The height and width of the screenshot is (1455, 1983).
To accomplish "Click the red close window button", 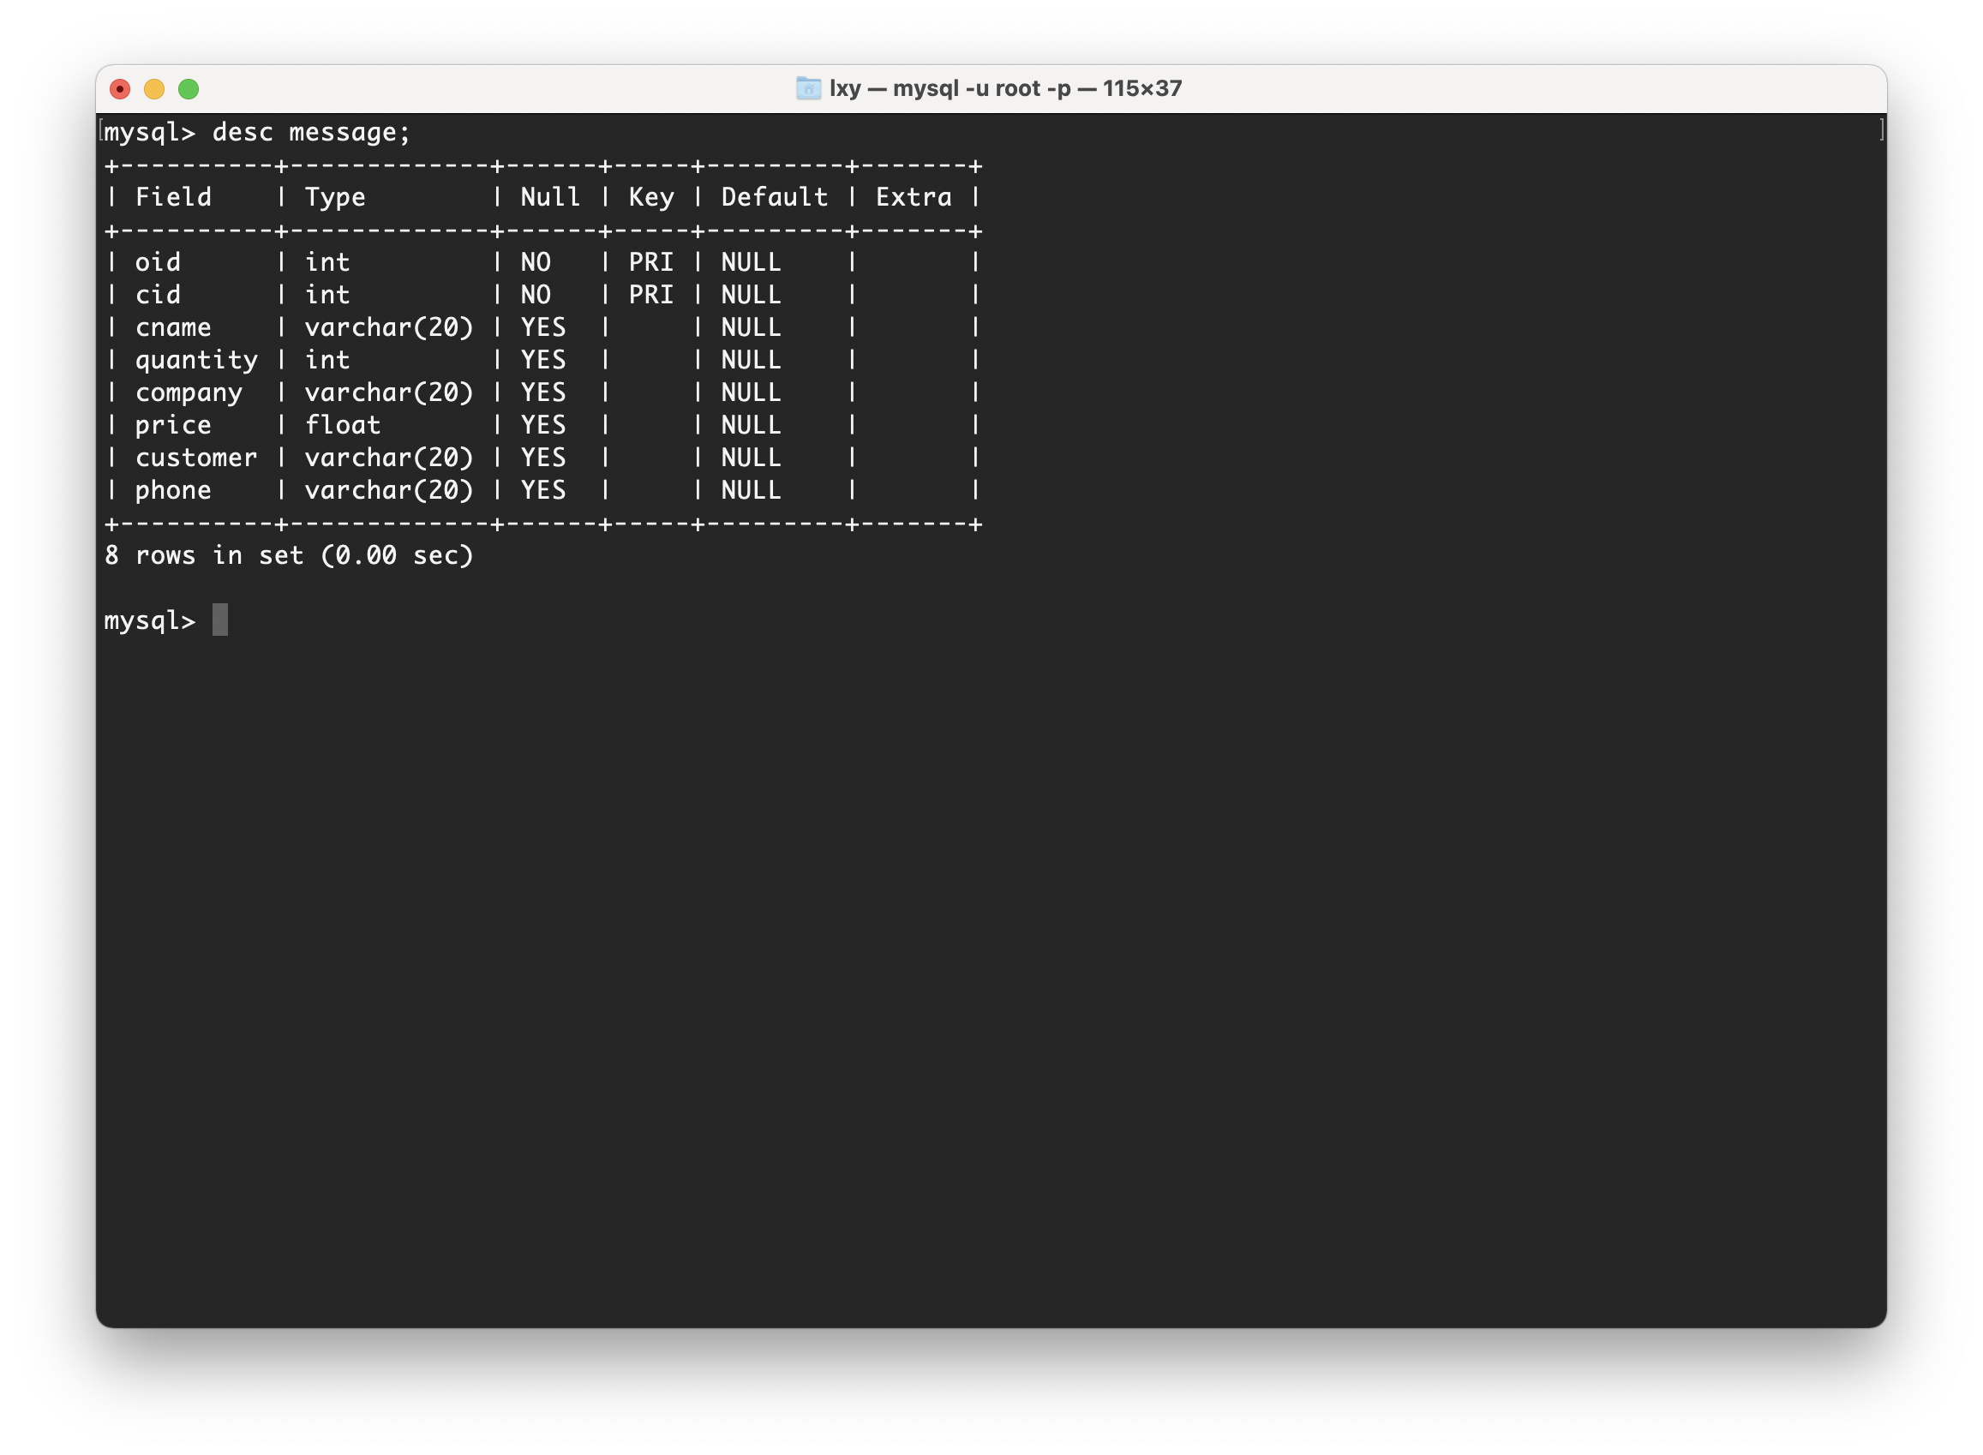I will click(120, 89).
